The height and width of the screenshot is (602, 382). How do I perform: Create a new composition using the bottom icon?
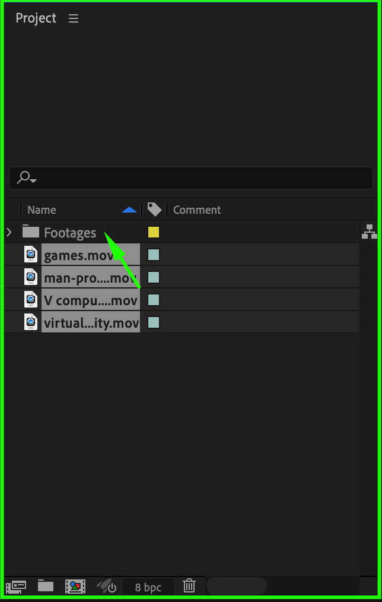75,587
